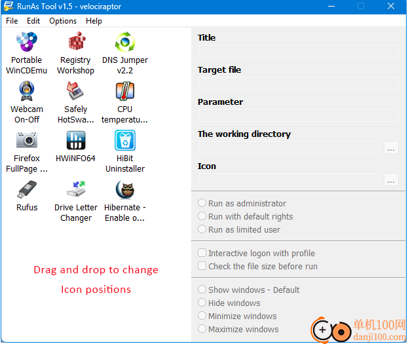
Task: Select the Portable WinCDEmu icon
Action: [x=27, y=42]
